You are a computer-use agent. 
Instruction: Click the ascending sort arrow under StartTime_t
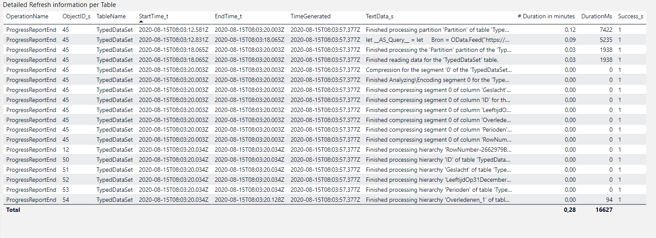click(x=141, y=21)
